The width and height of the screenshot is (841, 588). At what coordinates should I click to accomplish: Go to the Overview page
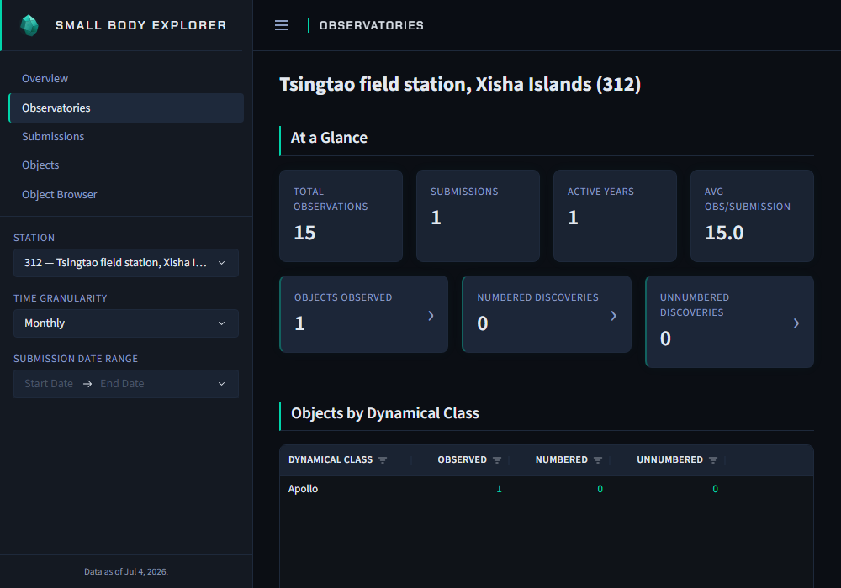(45, 78)
